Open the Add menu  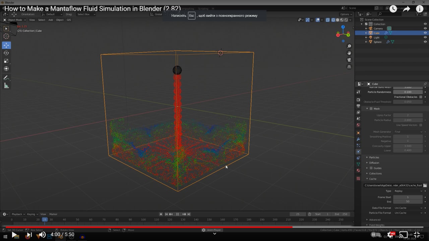click(x=51, y=20)
